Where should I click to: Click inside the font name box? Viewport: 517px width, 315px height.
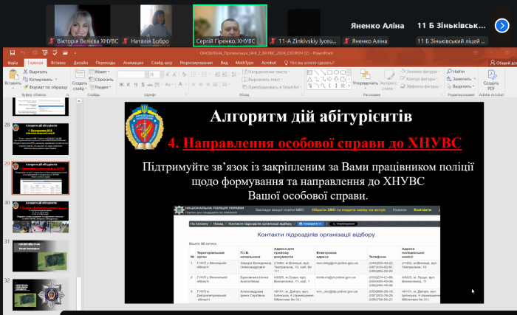pos(131,75)
